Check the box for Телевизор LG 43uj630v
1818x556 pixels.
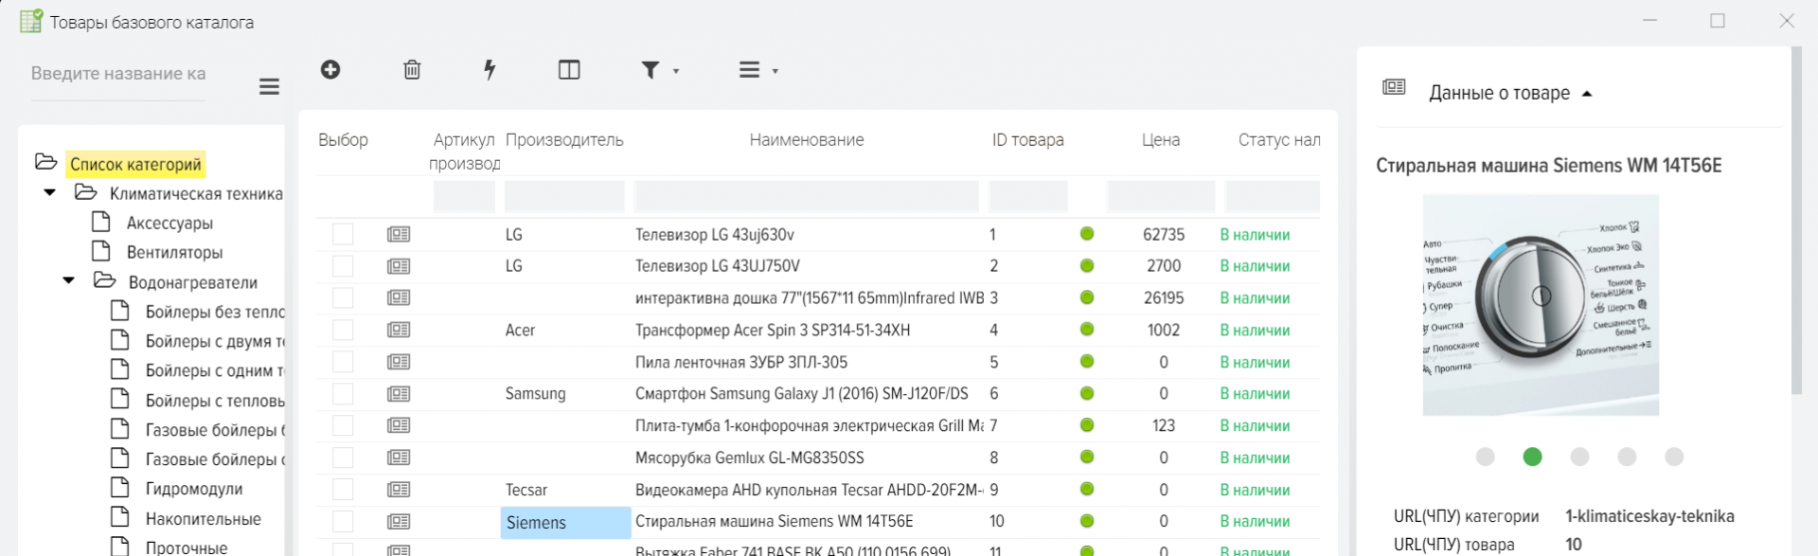tap(343, 234)
